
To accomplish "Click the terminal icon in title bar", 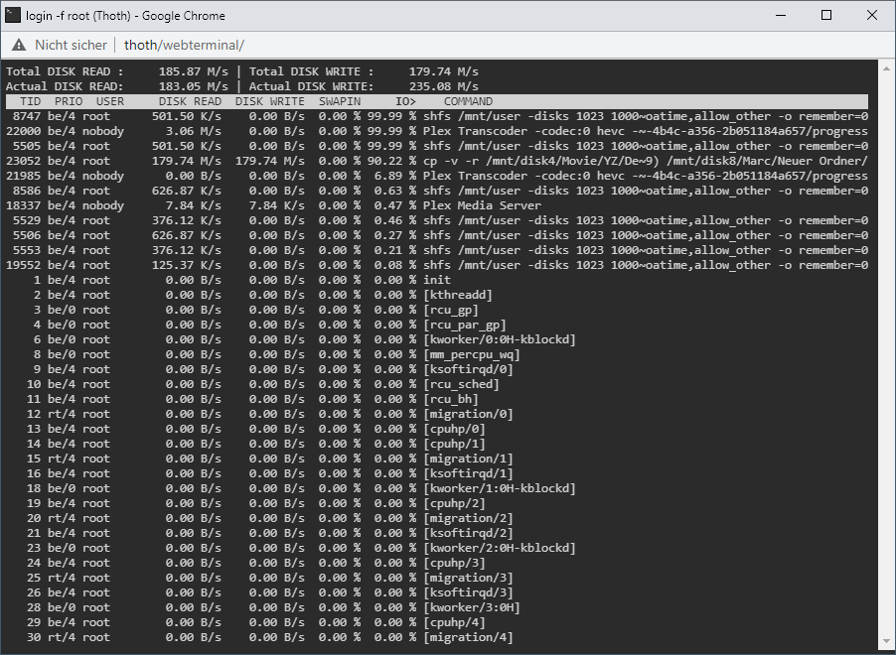I will coord(13,16).
